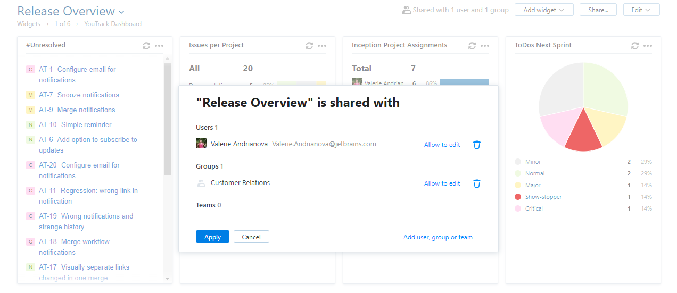Click priority badge C for AT-1
The width and height of the screenshot is (677, 293).
30,69
